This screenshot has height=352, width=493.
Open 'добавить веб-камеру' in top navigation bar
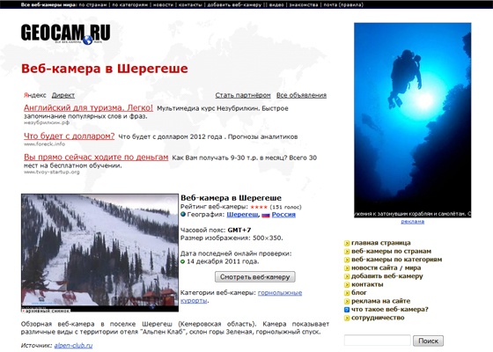[x=234, y=4]
